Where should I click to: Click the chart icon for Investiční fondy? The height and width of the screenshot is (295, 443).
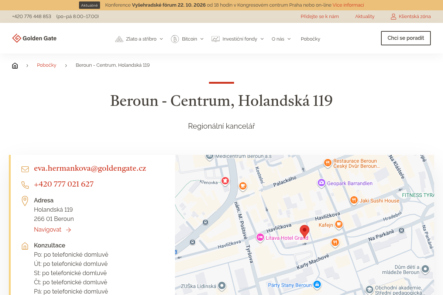click(216, 39)
